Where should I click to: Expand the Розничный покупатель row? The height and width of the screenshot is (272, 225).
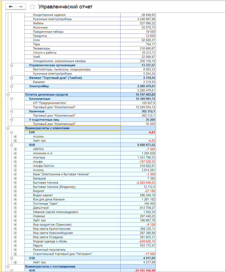click(x=15, y=250)
